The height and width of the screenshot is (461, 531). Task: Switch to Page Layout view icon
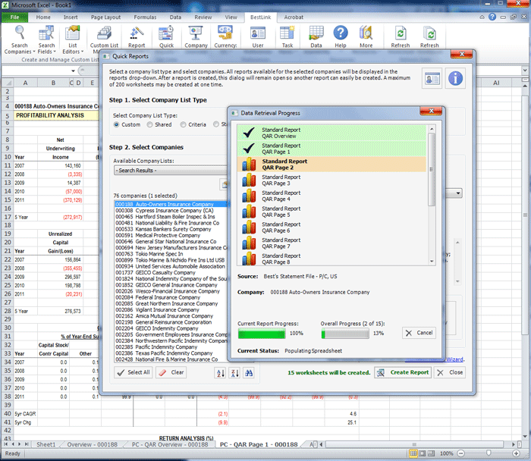[x=423, y=453]
